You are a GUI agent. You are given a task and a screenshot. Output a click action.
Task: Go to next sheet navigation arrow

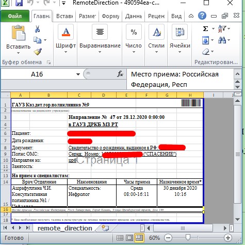click(x=20, y=228)
